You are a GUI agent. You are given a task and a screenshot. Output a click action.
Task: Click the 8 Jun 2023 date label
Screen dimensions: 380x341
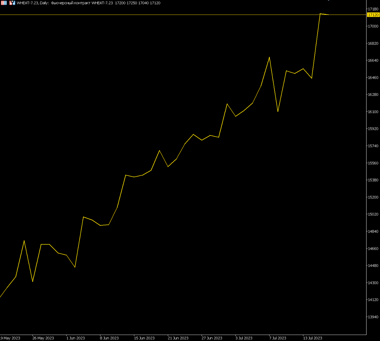coord(109,338)
